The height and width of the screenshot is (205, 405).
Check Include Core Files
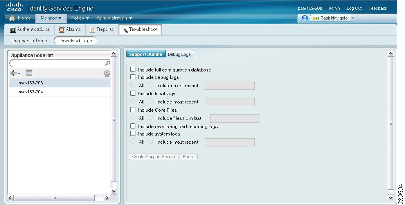133,110
